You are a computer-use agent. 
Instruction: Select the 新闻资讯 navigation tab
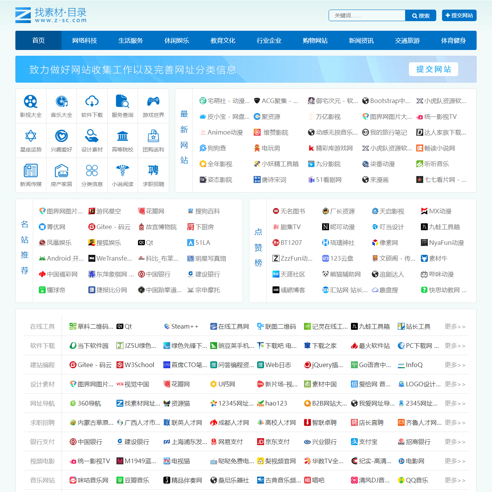point(361,40)
